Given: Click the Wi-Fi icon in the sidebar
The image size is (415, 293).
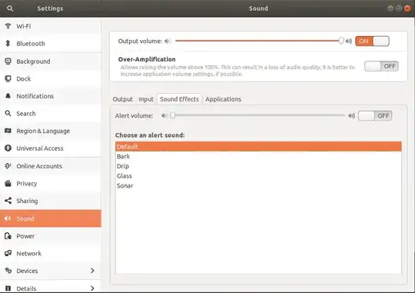Looking at the screenshot, I should click(8, 26).
